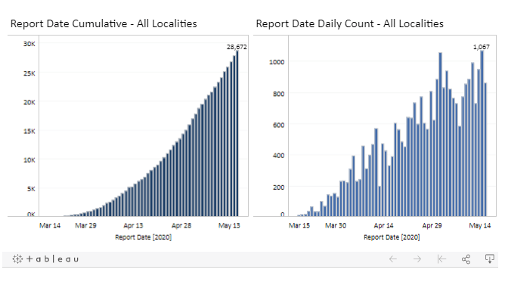Select the 28,672 cumulative bar label

[237, 47]
